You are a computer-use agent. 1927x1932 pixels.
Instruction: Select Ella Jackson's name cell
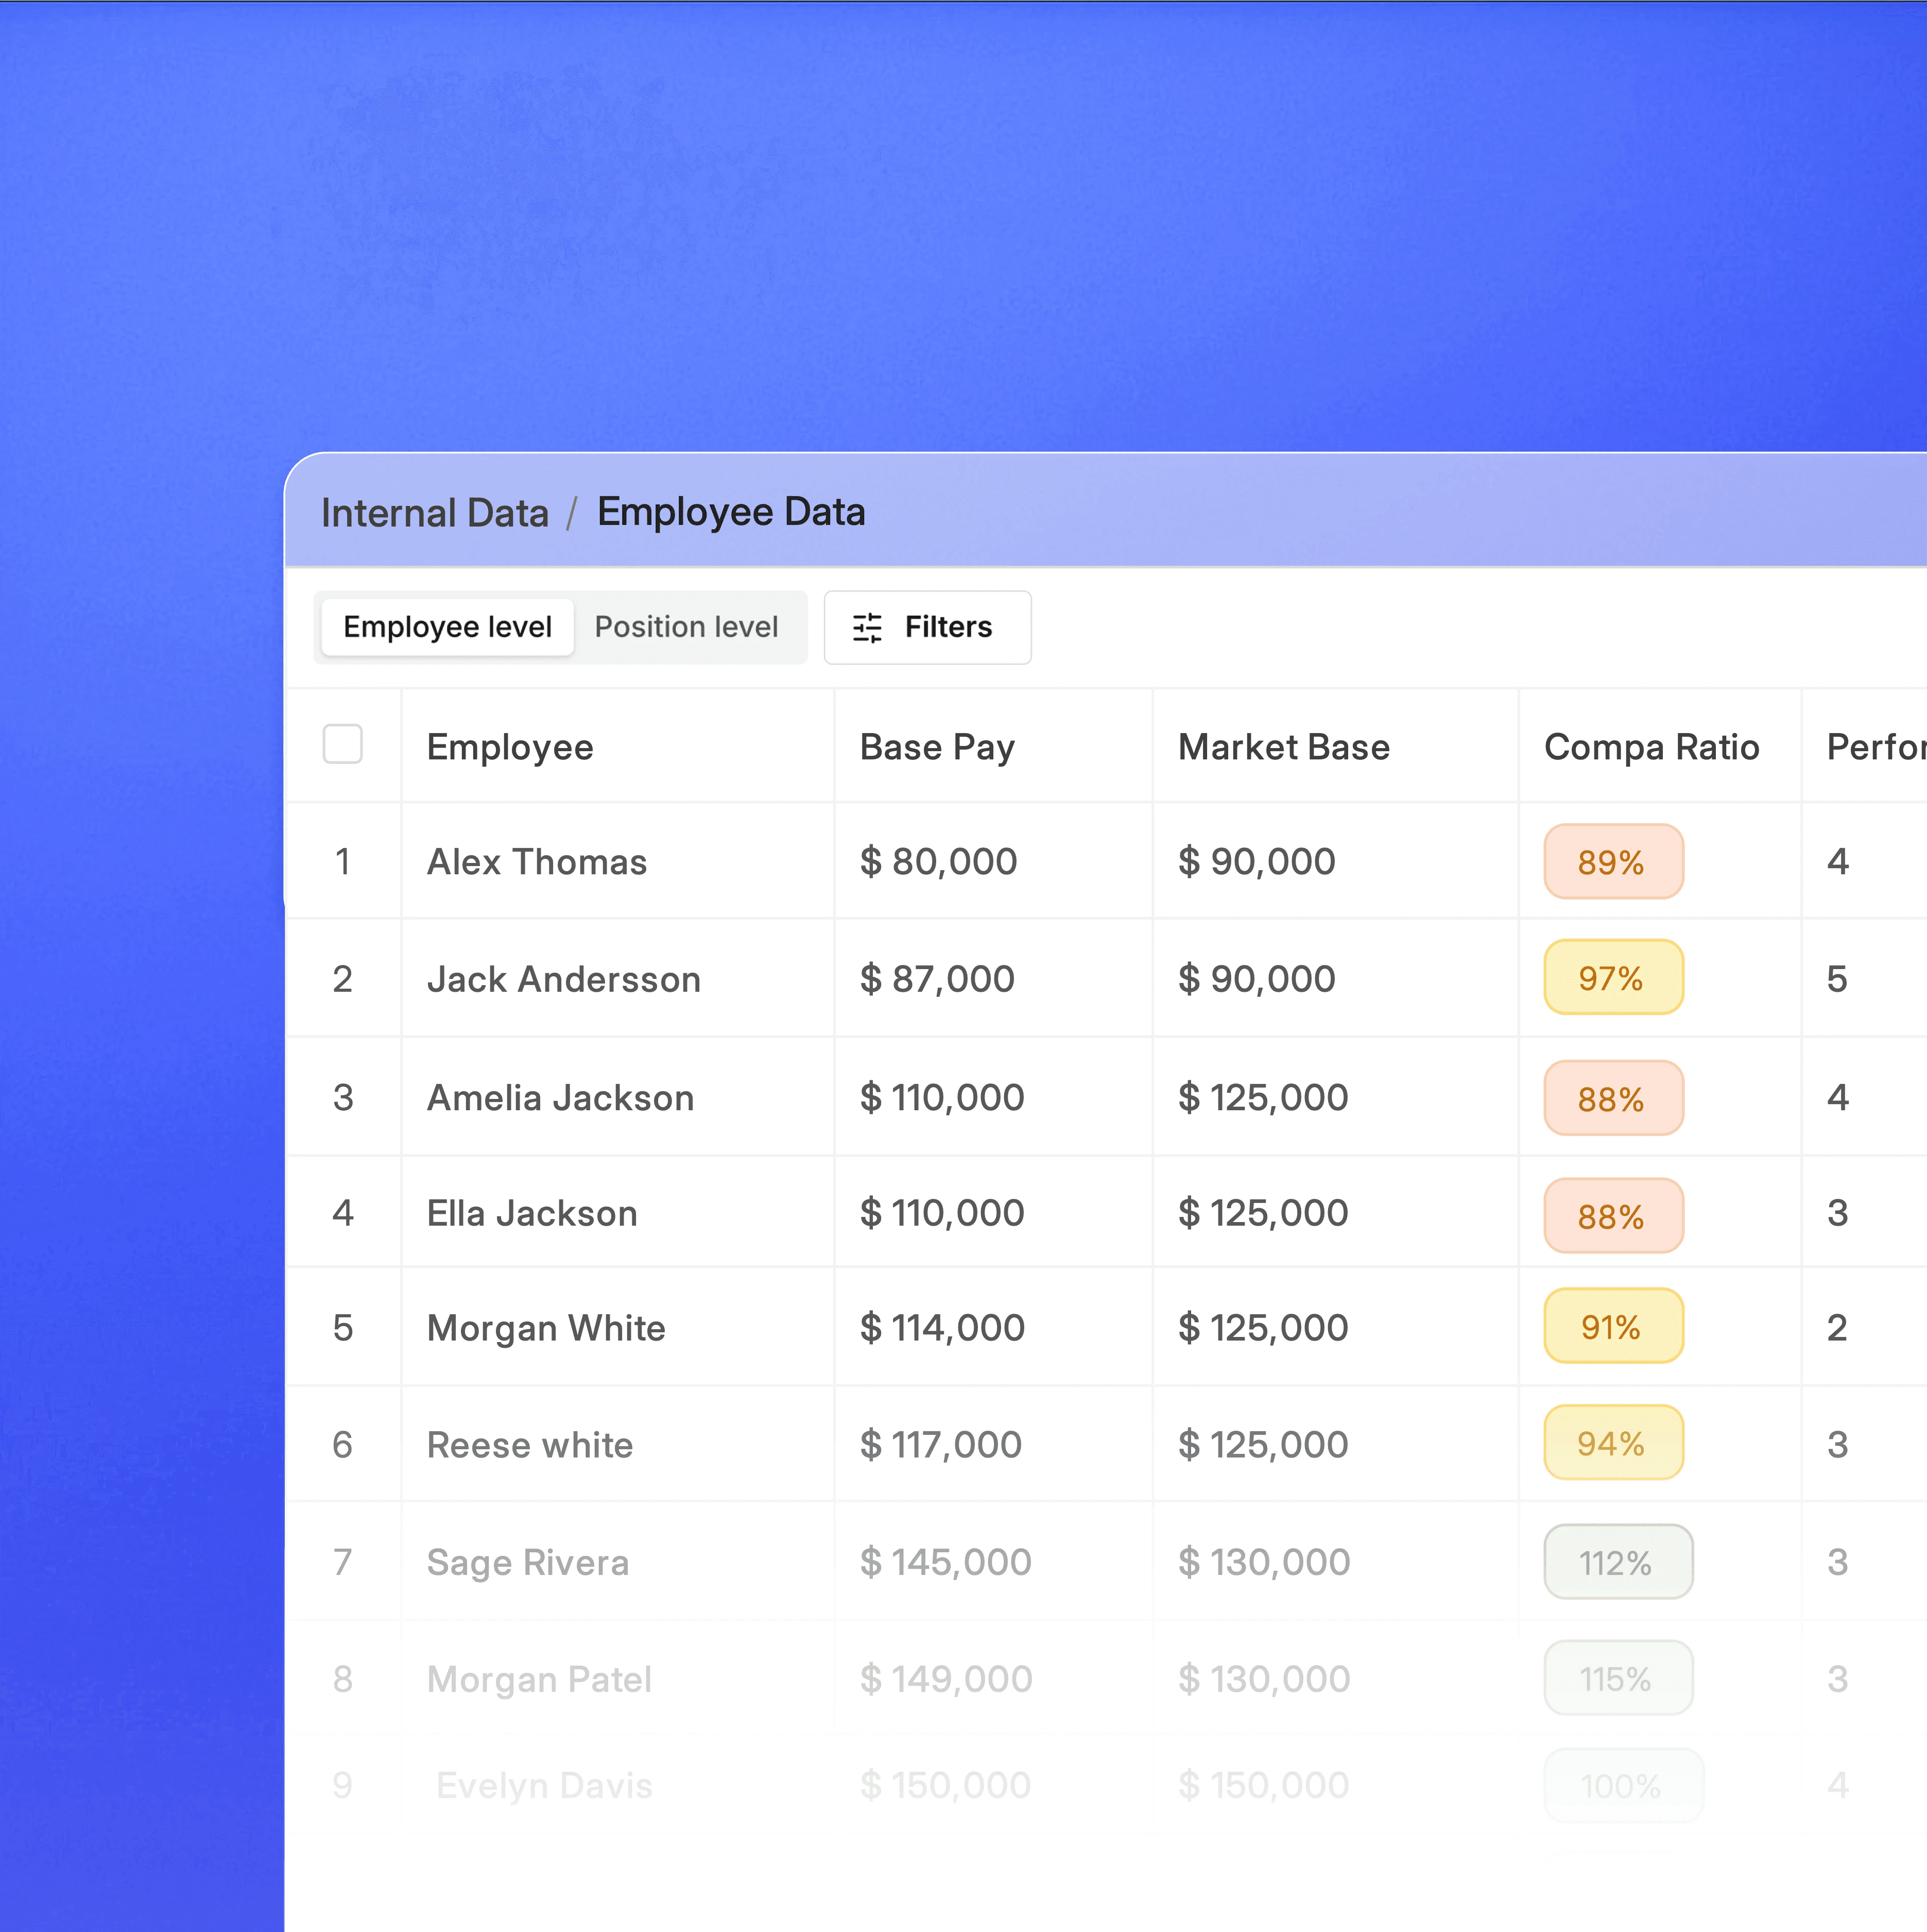click(x=532, y=1214)
